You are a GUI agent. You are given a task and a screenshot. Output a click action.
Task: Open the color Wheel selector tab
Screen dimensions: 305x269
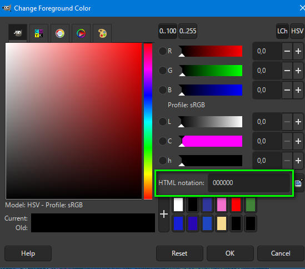point(81,33)
